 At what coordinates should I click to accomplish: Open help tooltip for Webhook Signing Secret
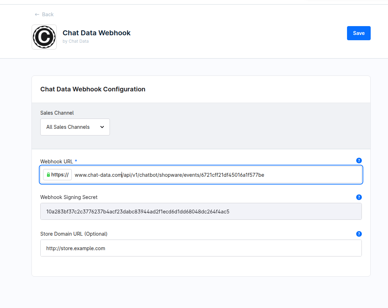359,197
